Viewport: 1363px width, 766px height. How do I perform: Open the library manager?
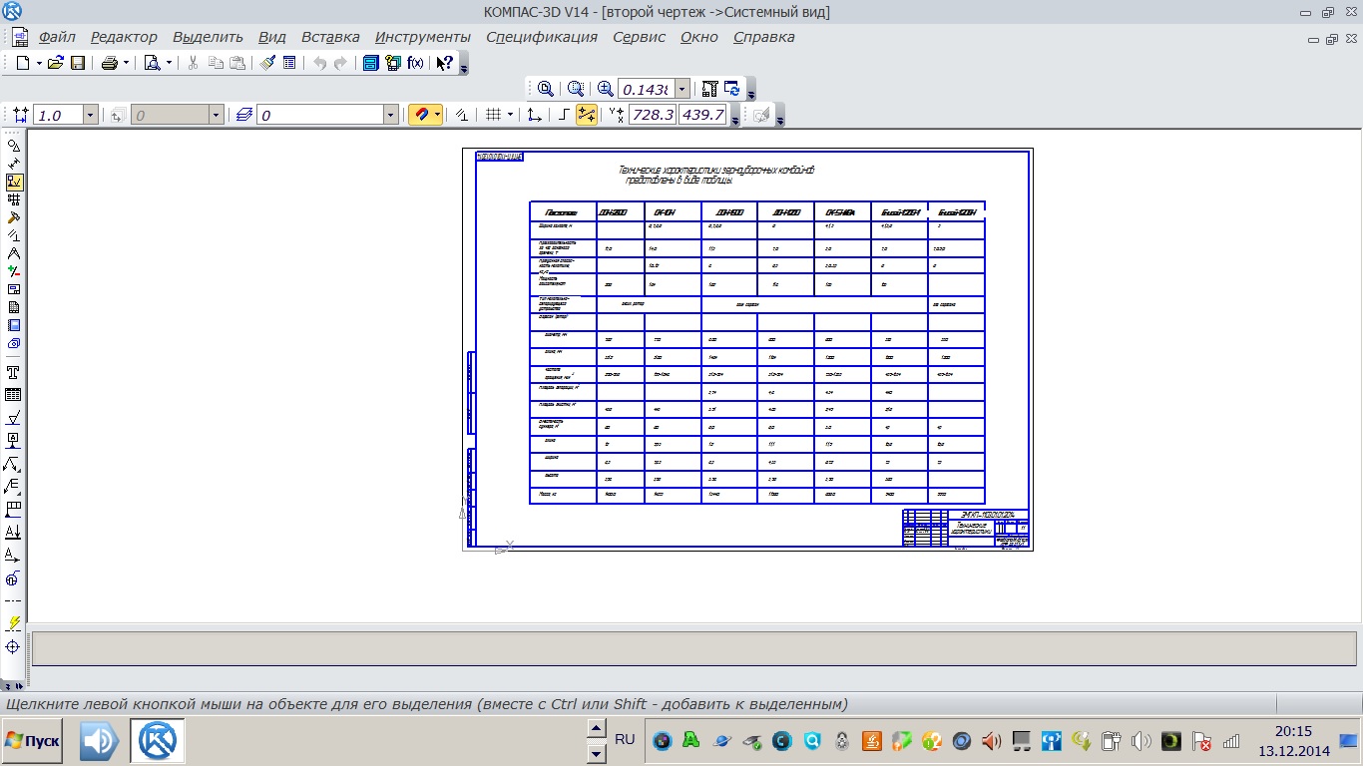point(392,62)
